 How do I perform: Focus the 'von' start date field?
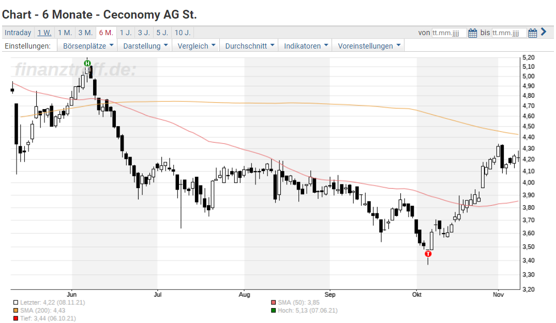(x=449, y=33)
